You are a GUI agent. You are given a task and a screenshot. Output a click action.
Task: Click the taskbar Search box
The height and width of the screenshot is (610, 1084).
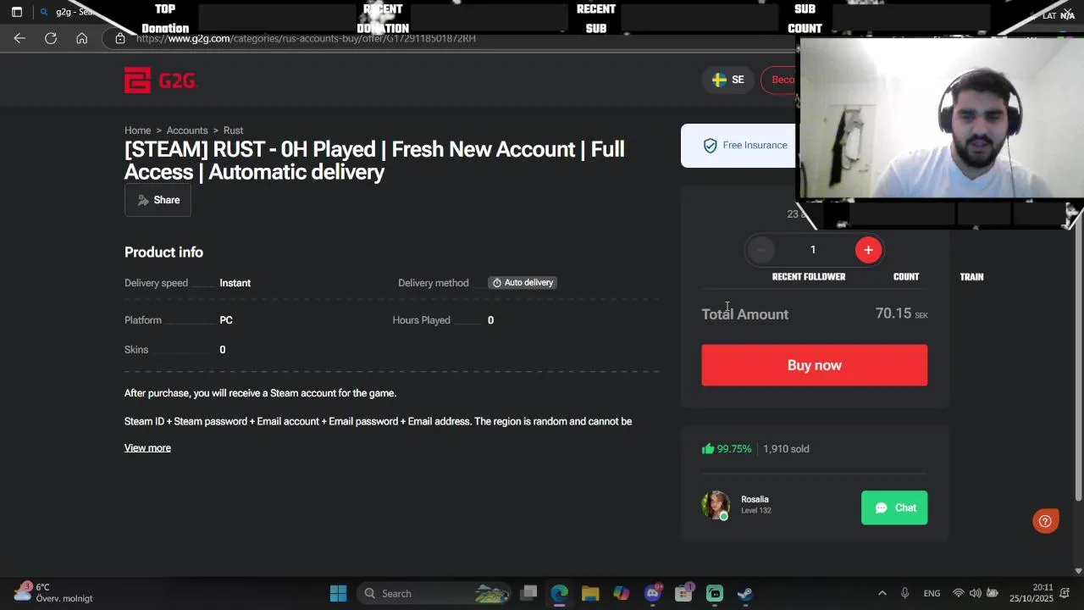435,593
